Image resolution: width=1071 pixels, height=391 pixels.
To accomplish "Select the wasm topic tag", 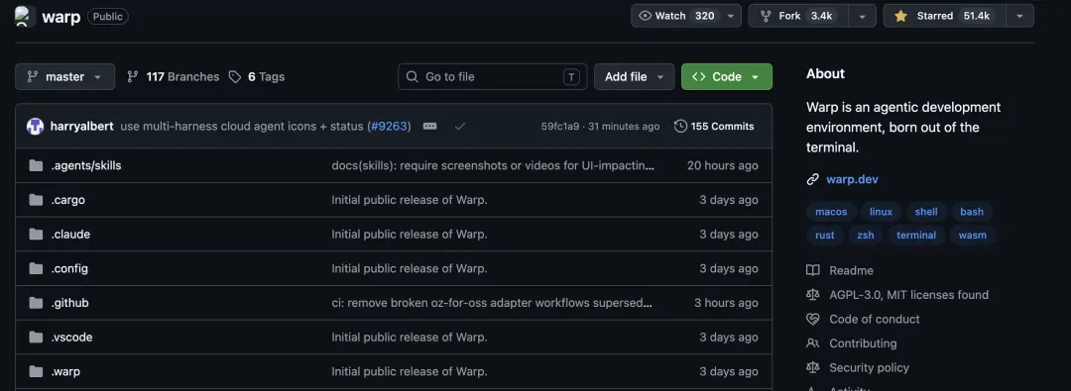I will 974,235.
